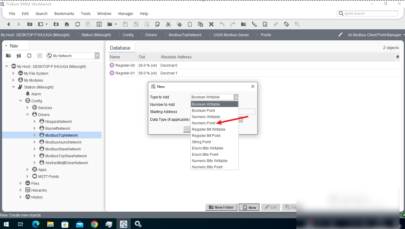Image resolution: width=405 pixels, height=229 pixels.
Task: Click the table column options icon
Action: pyautogui.click(x=398, y=57)
